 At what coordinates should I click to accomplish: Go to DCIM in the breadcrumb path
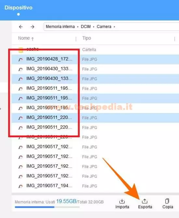point(86,26)
